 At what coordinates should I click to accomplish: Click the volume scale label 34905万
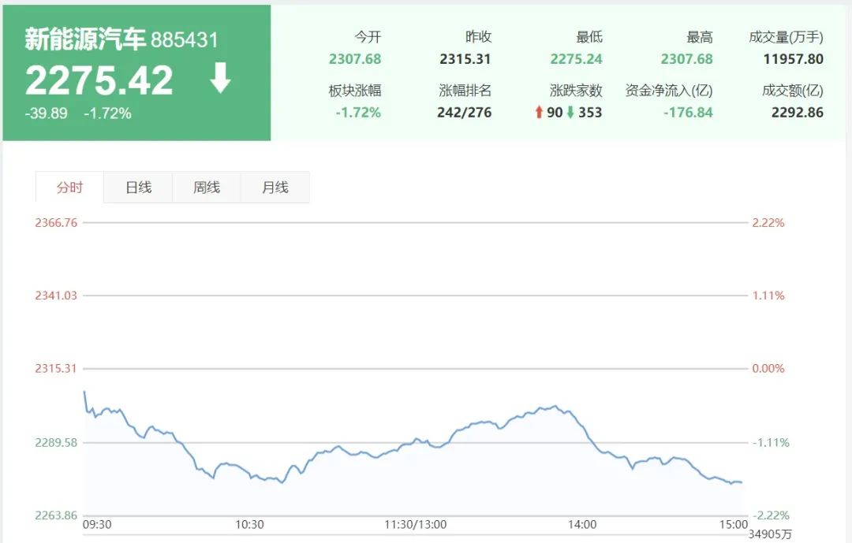(x=770, y=534)
